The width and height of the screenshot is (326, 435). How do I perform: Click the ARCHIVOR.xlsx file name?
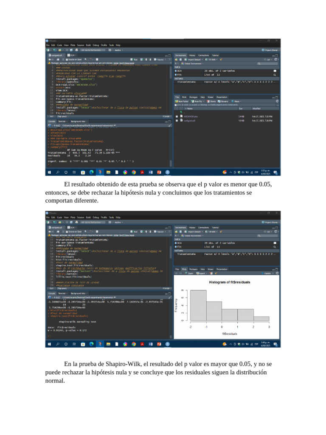click(x=191, y=116)
